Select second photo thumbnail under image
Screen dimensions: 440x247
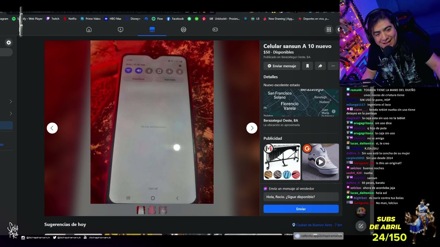(x=152, y=210)
